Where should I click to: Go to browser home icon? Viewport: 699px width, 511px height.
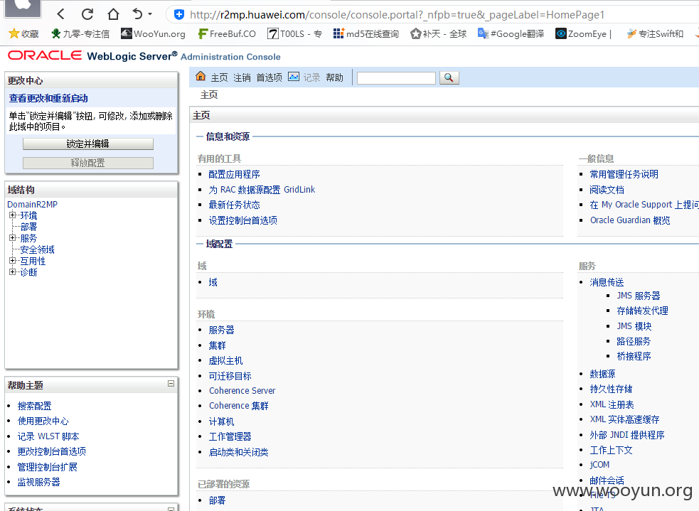(113, 14)
